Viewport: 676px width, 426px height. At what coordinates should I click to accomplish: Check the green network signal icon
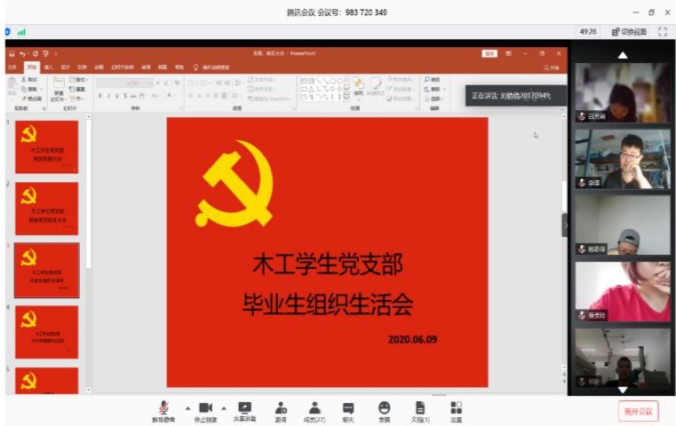click(x=21, y=32)
